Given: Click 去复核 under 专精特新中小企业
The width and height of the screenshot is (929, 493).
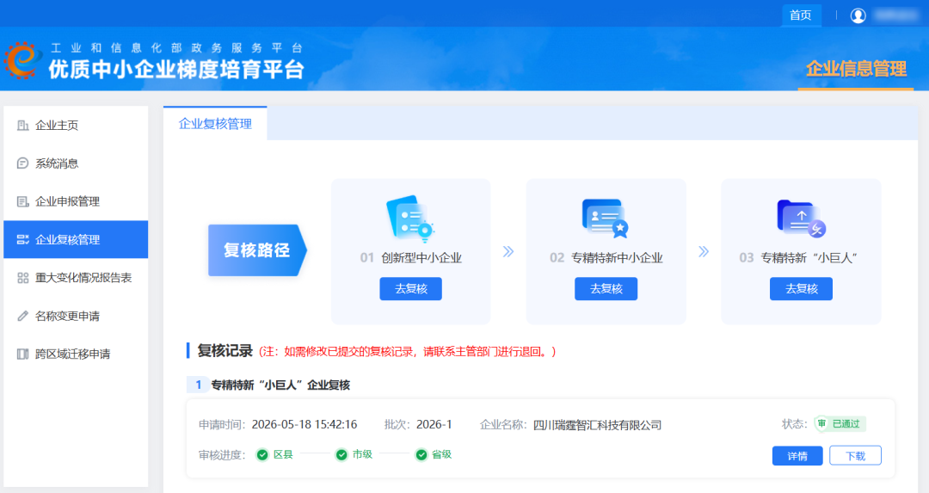Looking at the screenshot, I should 606,289.
